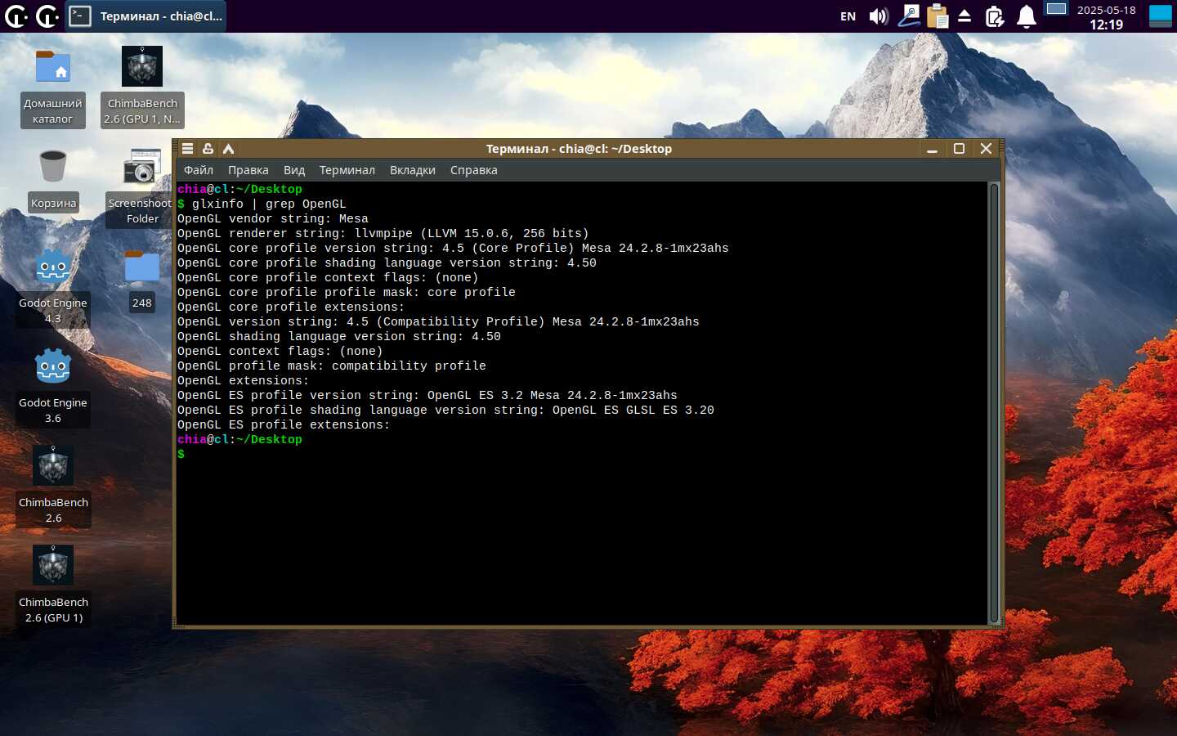Click the eject removable media tray icon
1177x736 pixels.
point(964,16)
